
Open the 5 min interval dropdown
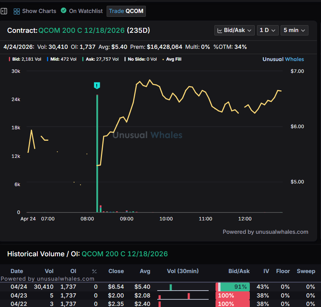tap(294, 31)
